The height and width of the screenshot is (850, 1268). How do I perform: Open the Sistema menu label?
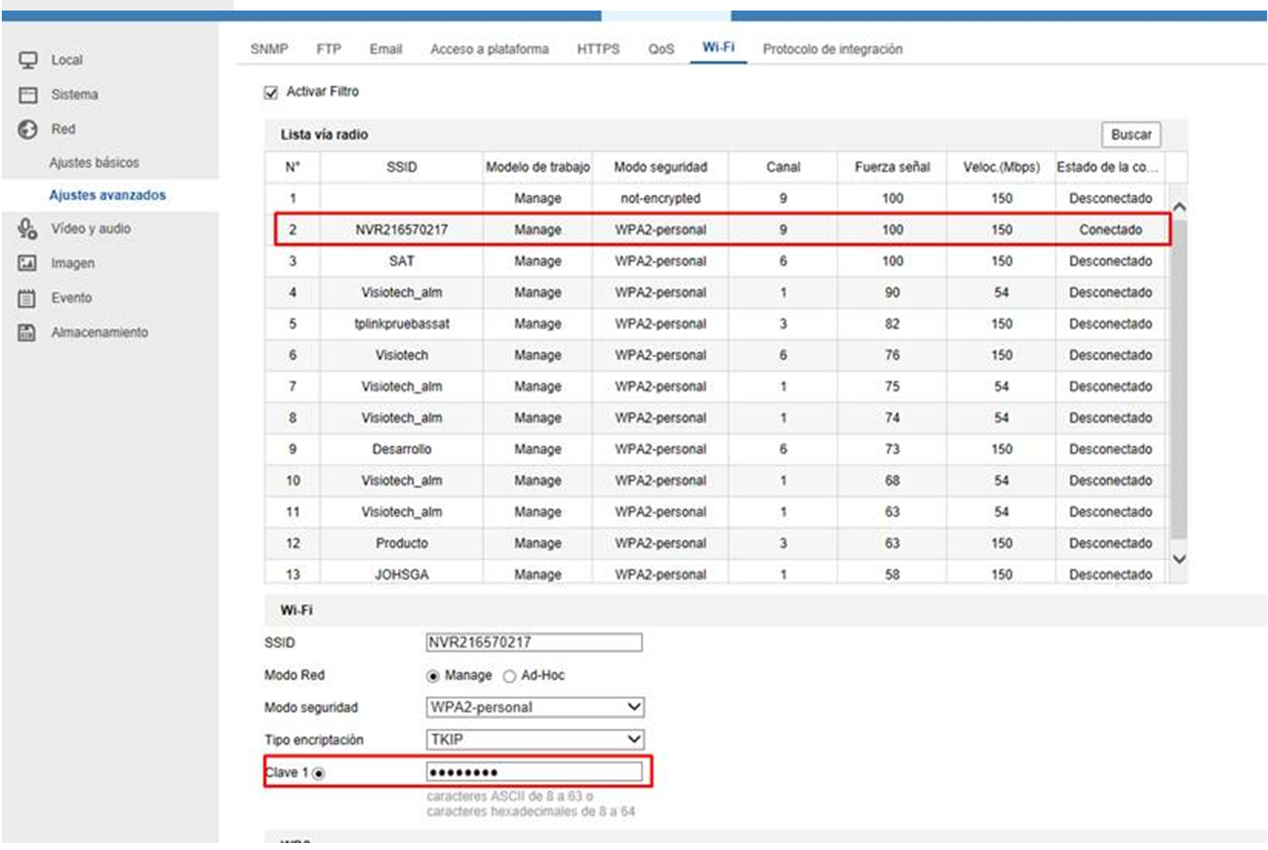tap(75, 95)
